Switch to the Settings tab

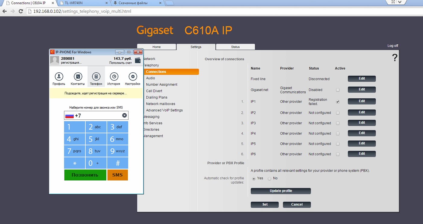tap(196, 47)
